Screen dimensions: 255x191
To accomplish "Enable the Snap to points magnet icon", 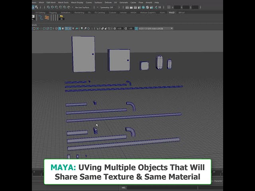I will pyautogui.click(x=57, y=7).
